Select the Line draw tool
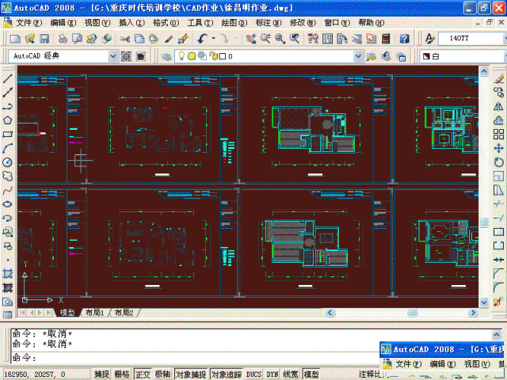The image size is (507, 380). (7, 78)
